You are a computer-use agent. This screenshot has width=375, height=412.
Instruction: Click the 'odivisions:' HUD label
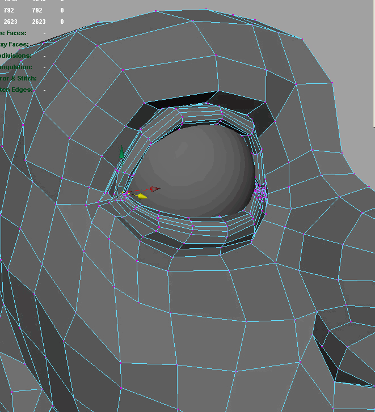click(15, 56)
